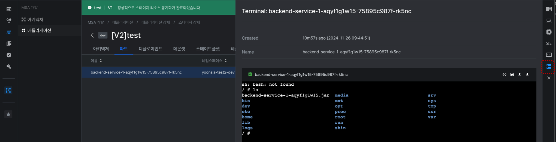
Task: Click the hexagon cluster icon in left rail
Action: 9,21
